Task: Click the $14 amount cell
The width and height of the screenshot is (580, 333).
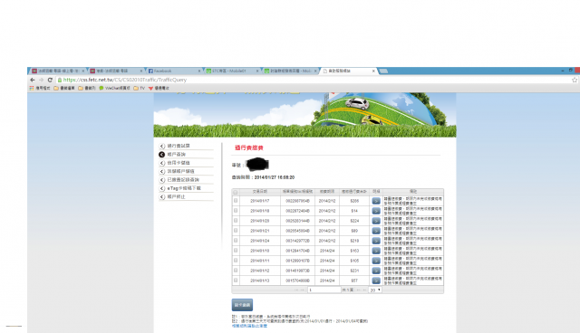Action: pyautogui.click(x=354, y=211)
